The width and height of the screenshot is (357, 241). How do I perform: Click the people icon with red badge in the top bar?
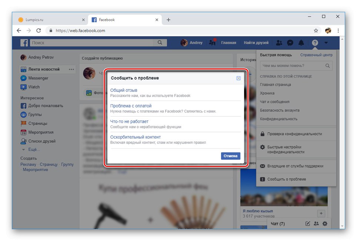pyautogui.click(x=212, y=42)
